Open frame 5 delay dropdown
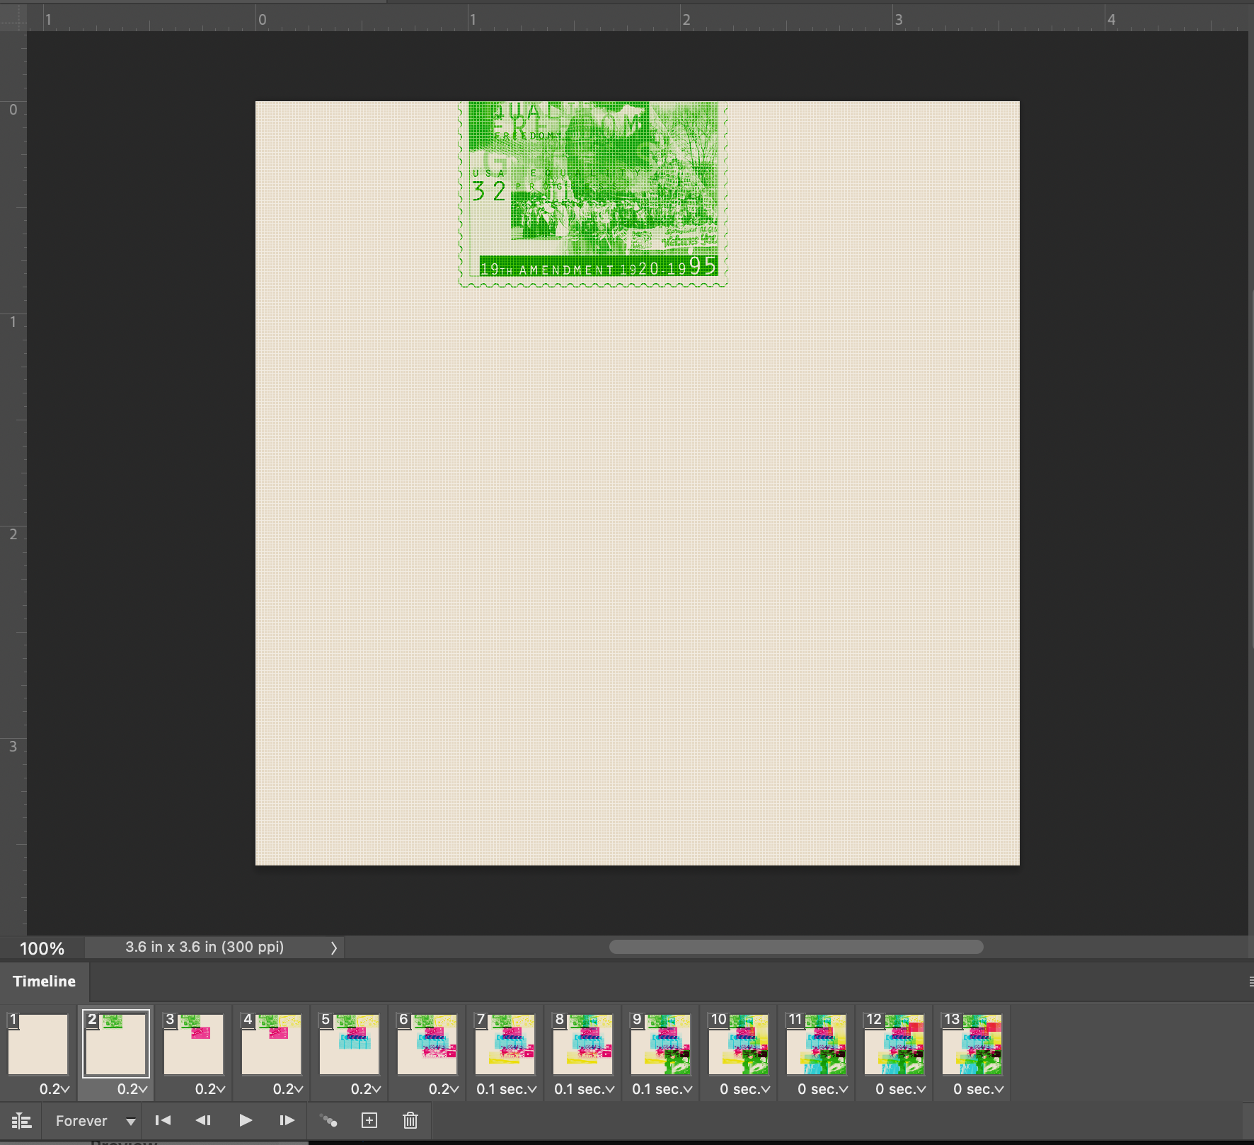This screenshot has width=1254, height=1145. pyautogui.click(x=366, y=1089)
